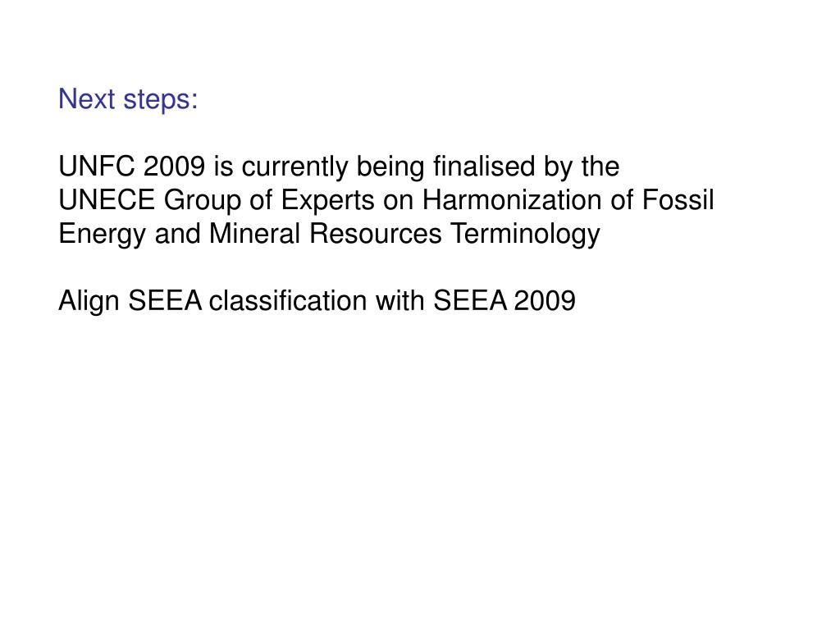Click the word 'Next' in the heading
The width and height of the screenshot is (840, 630).
(x=87, y=99)
